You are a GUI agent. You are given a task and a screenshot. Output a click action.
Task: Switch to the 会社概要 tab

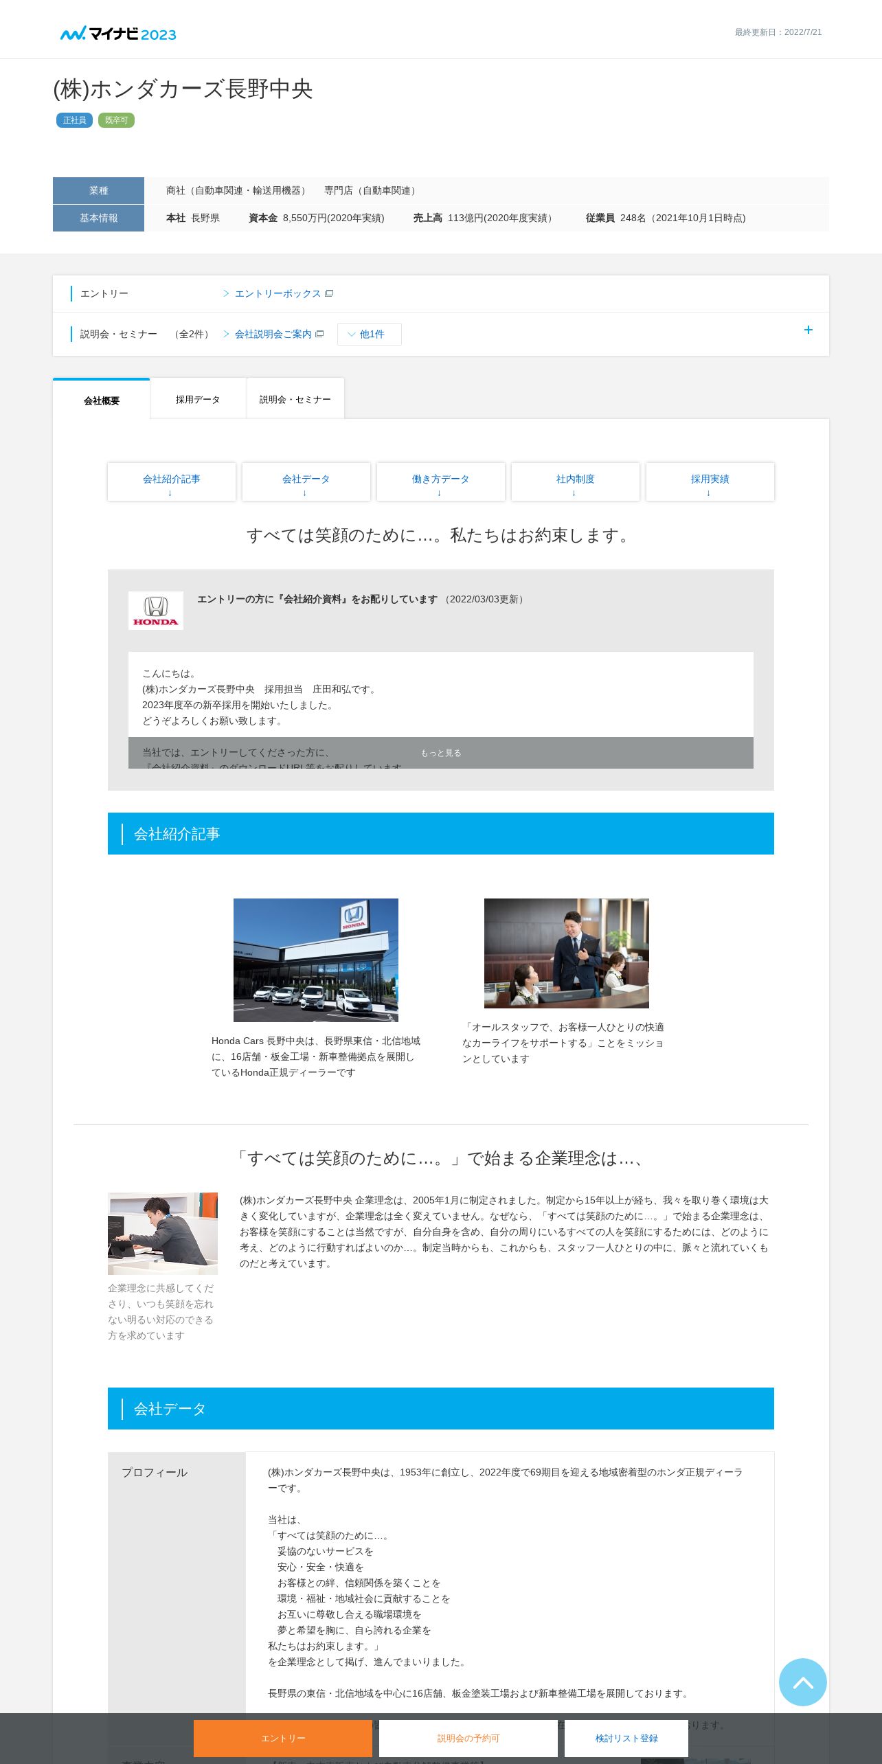point(102,400)
